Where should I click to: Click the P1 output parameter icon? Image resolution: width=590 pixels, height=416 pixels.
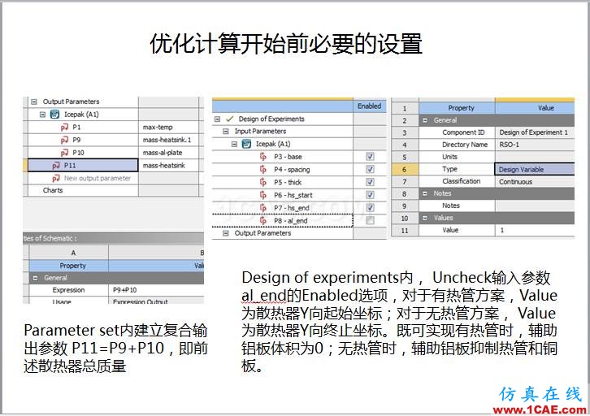pyautogui.click(x=64, y=128)
